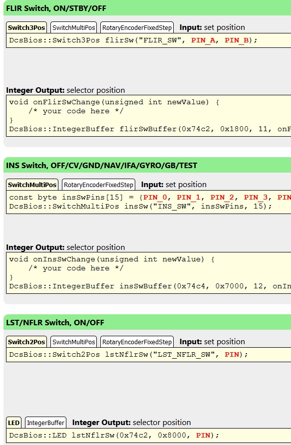Click red PIN in LED code line
Screen dimensions: 291x445
(203, 435)
